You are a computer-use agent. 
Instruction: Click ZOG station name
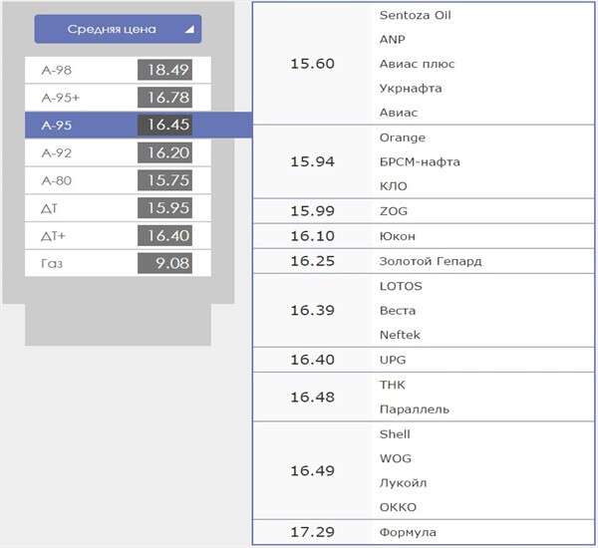pos(394,211)
